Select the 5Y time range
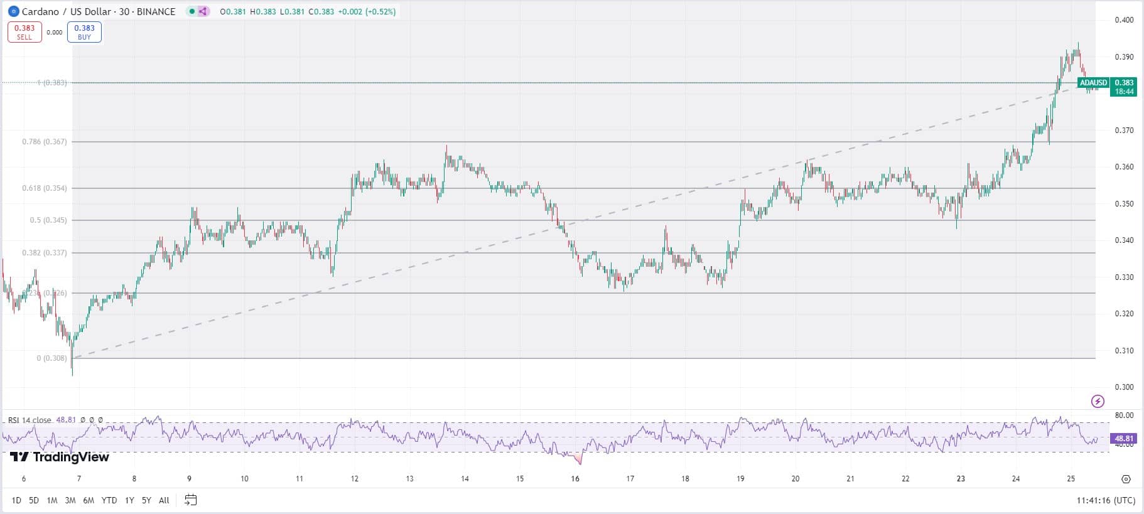Image resolution: width=1144 pixels, height=514 pixels. (x=146, y=500)
